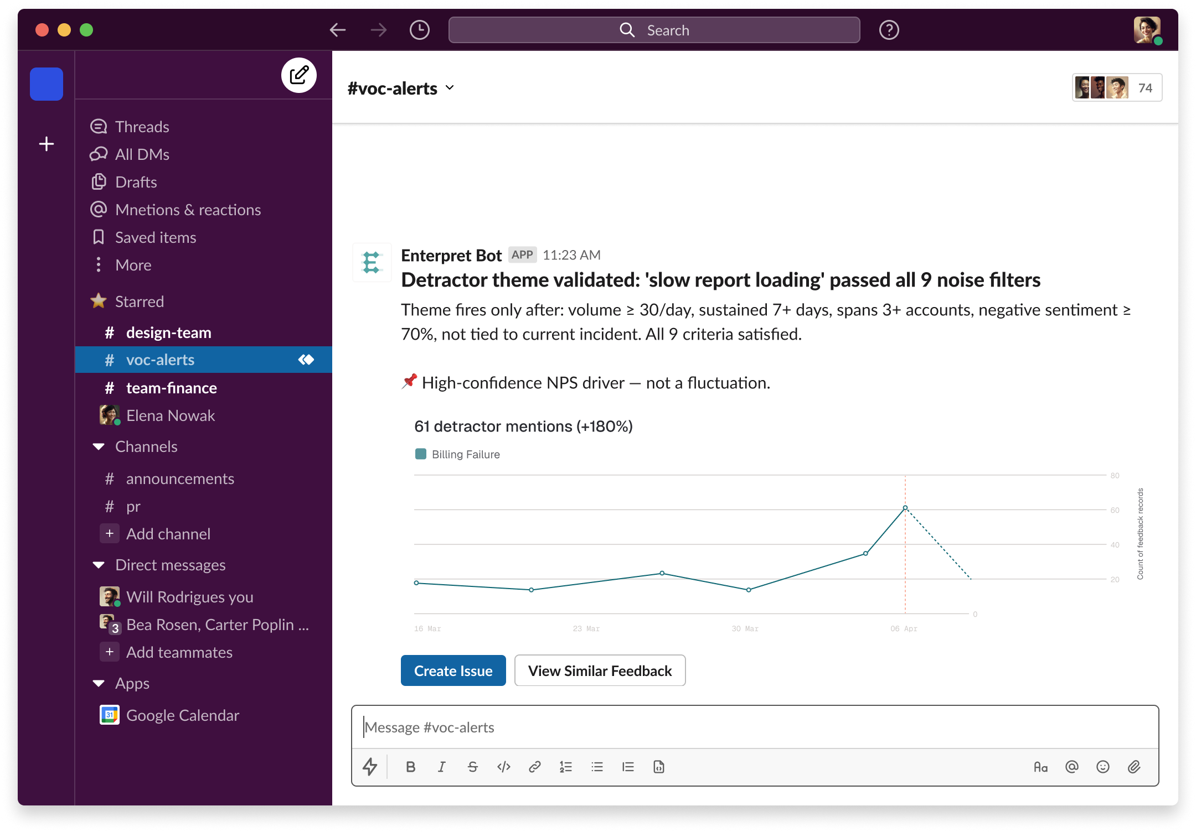The image size is (1196, 832).
Task: Toggle bold text formatting
Action: pyautogui.click(x=410, y=767)
